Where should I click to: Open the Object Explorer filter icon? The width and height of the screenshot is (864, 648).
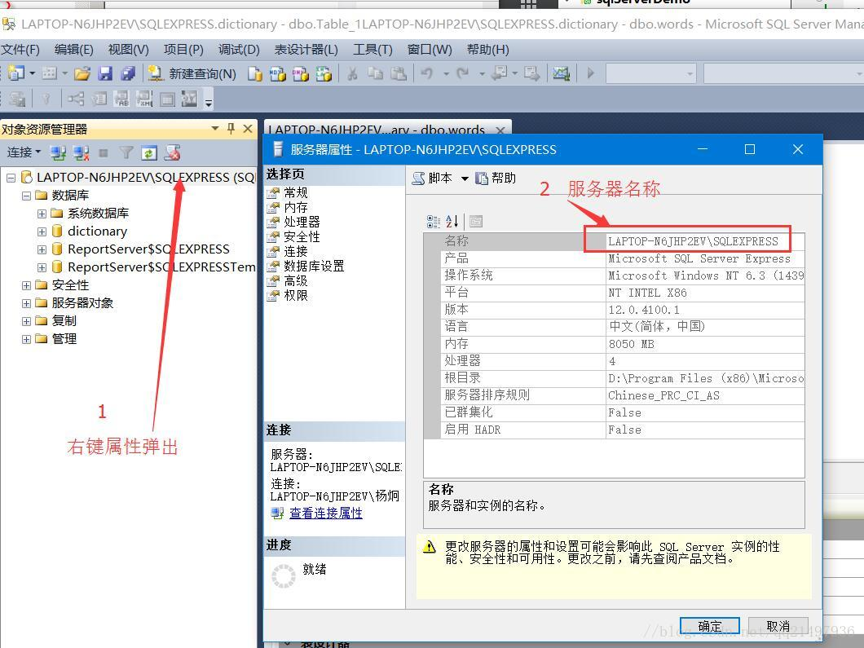126,152
